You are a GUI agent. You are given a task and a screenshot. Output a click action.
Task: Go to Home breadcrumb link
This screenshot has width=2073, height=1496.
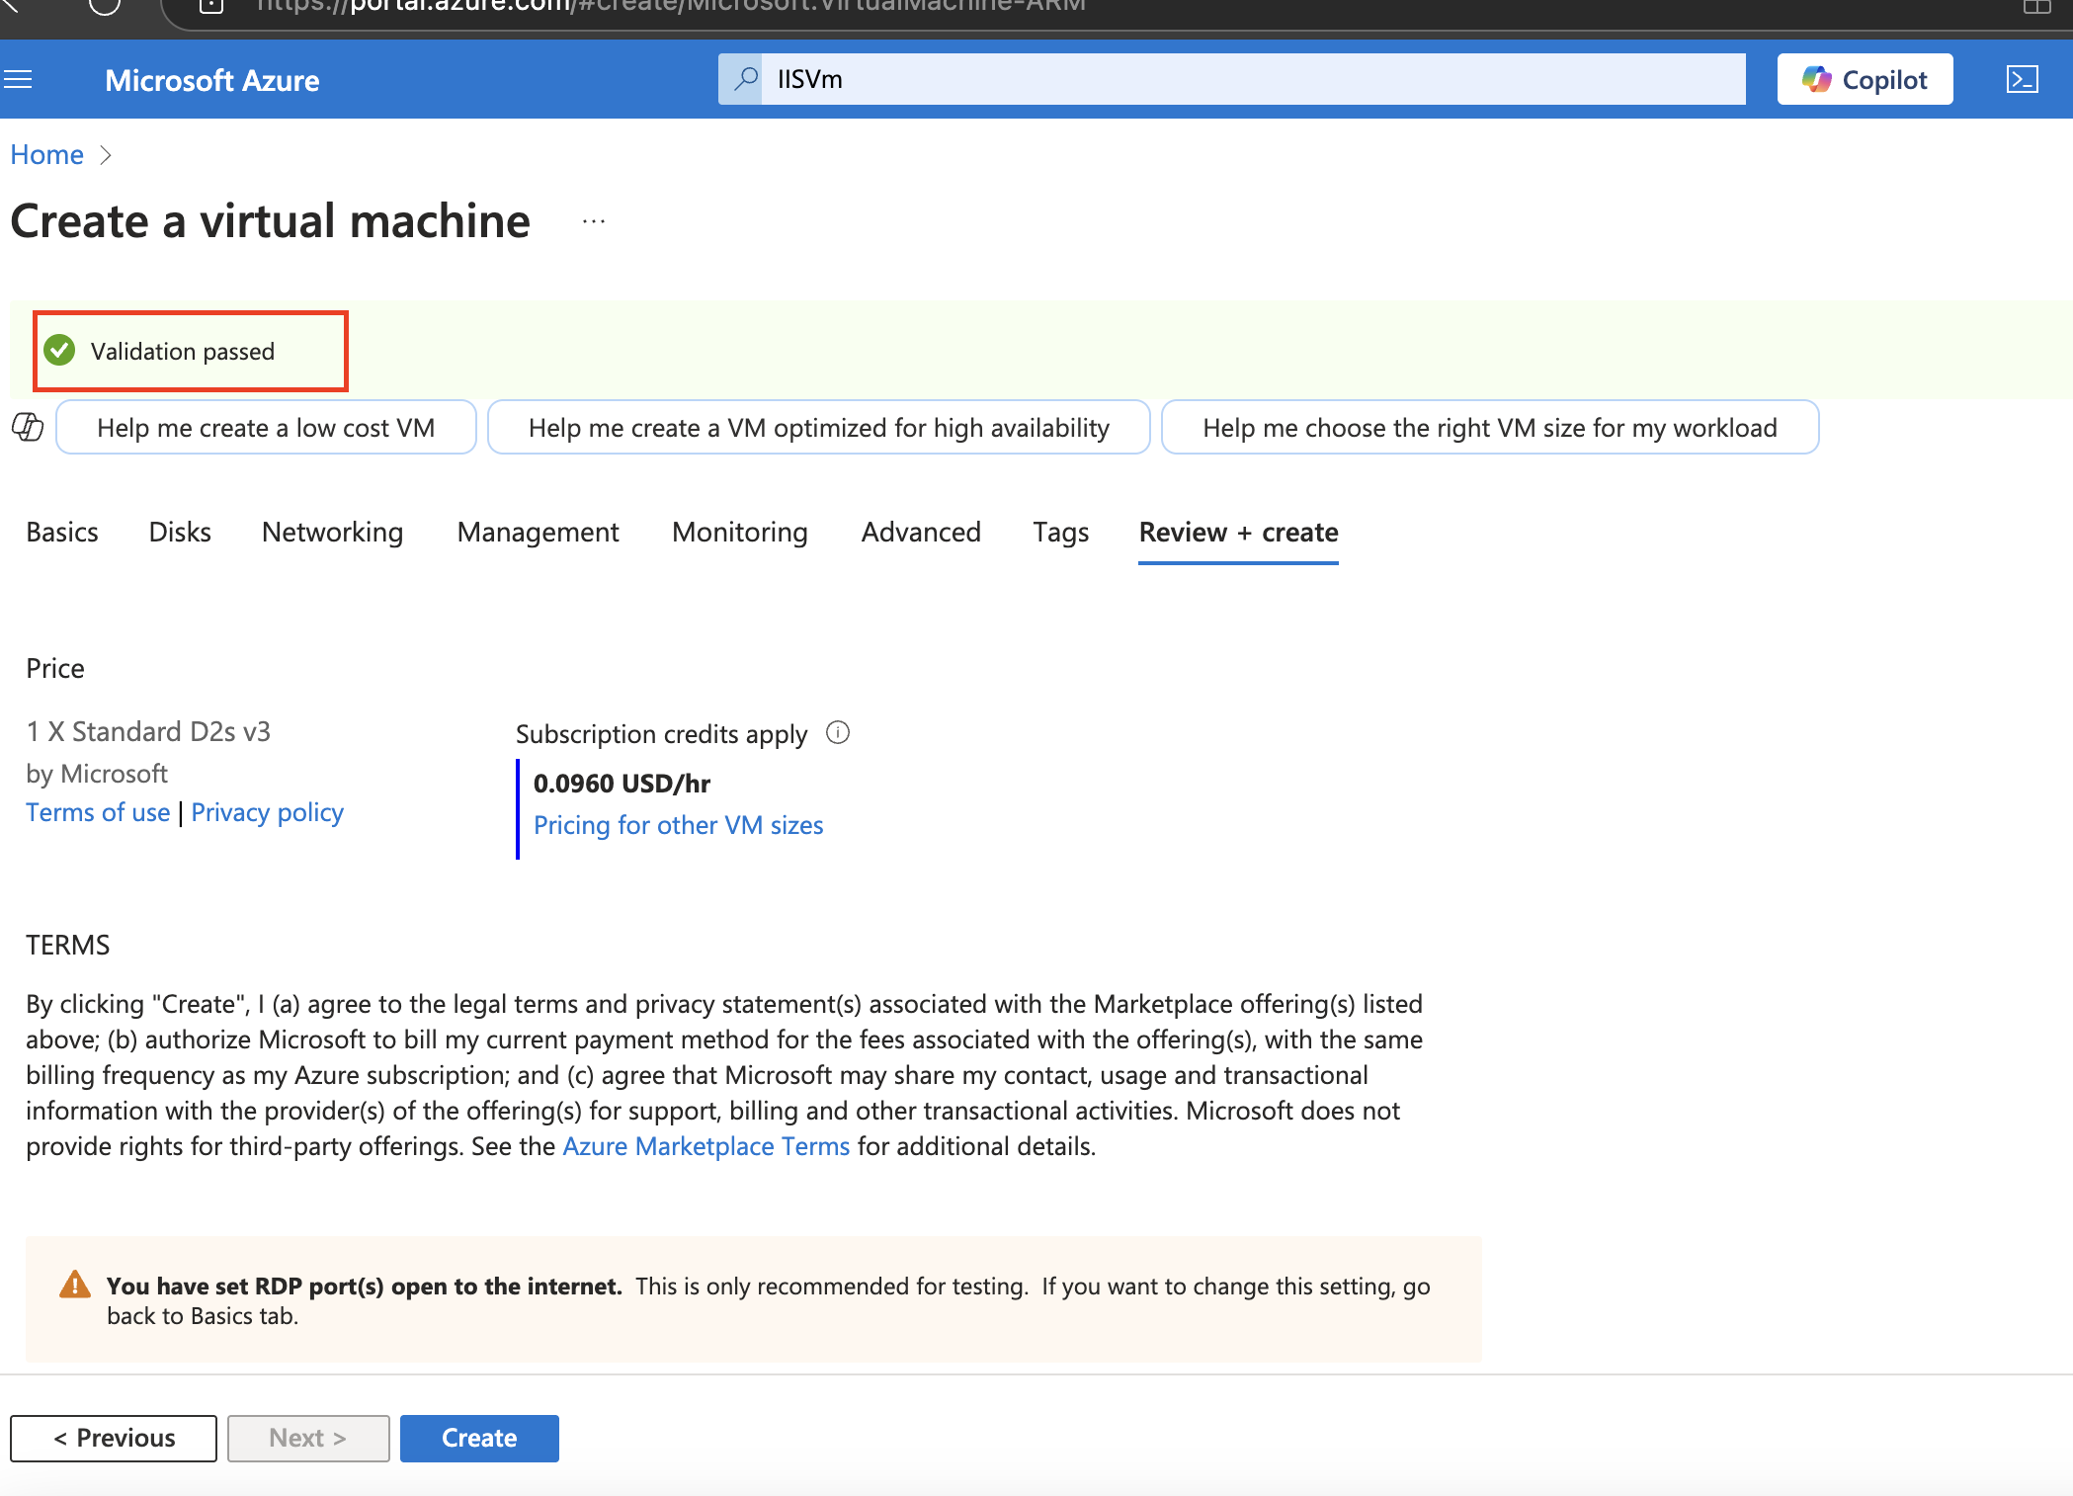[46, 154]
